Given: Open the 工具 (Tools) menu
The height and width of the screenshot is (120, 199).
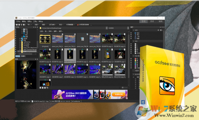Looking at the screenshot, I should point(35,21).
